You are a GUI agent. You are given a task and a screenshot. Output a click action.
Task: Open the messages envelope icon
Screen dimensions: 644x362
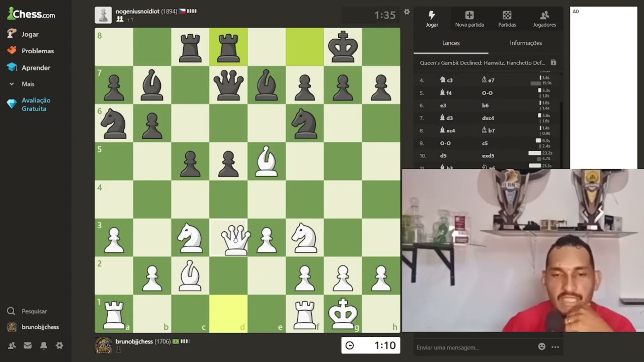point(28,345)
